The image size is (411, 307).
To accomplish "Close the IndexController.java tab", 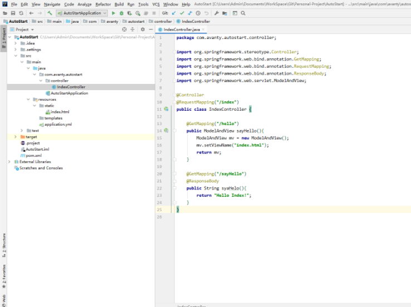I will click(x=203, y=29).
